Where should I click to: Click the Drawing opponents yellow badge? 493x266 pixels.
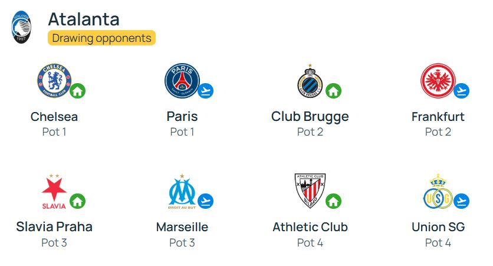point(101,38)
